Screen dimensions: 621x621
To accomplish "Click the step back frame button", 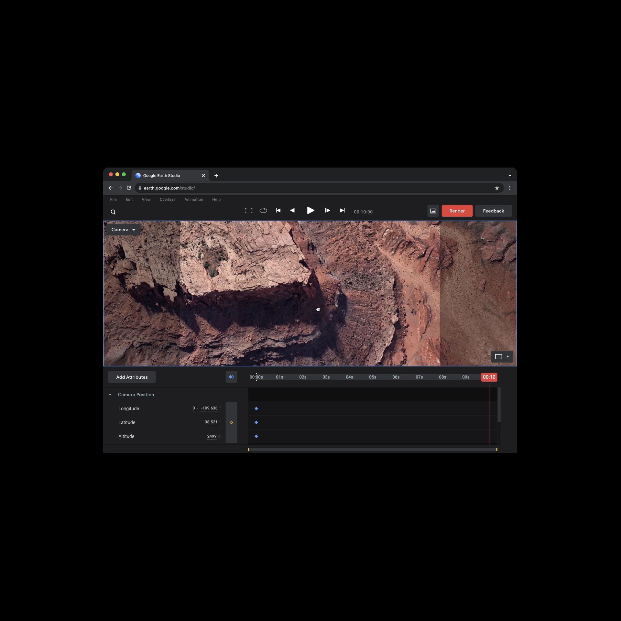I will (293, 211).
